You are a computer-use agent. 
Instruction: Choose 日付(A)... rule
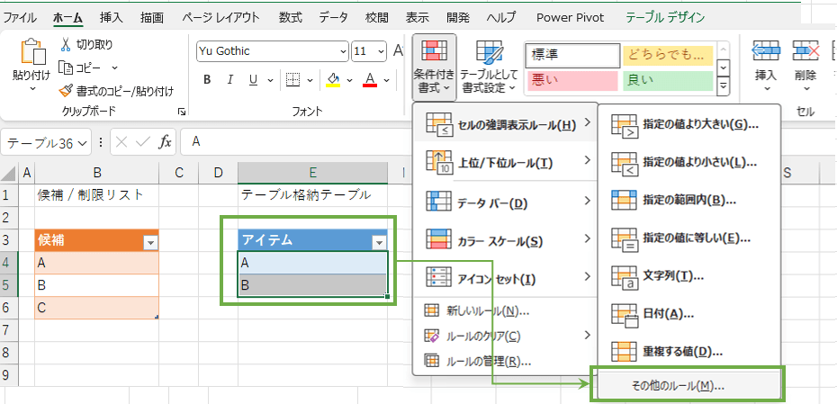(x=689, y=314)
